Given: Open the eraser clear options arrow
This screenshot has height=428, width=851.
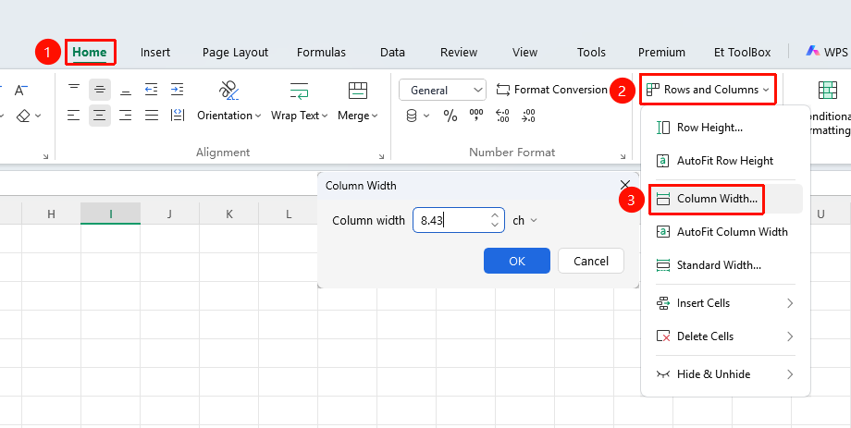Looking at the screenshot, I should [38, 116].
